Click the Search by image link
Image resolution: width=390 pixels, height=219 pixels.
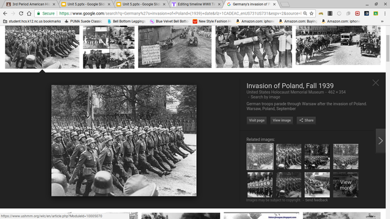265,97
